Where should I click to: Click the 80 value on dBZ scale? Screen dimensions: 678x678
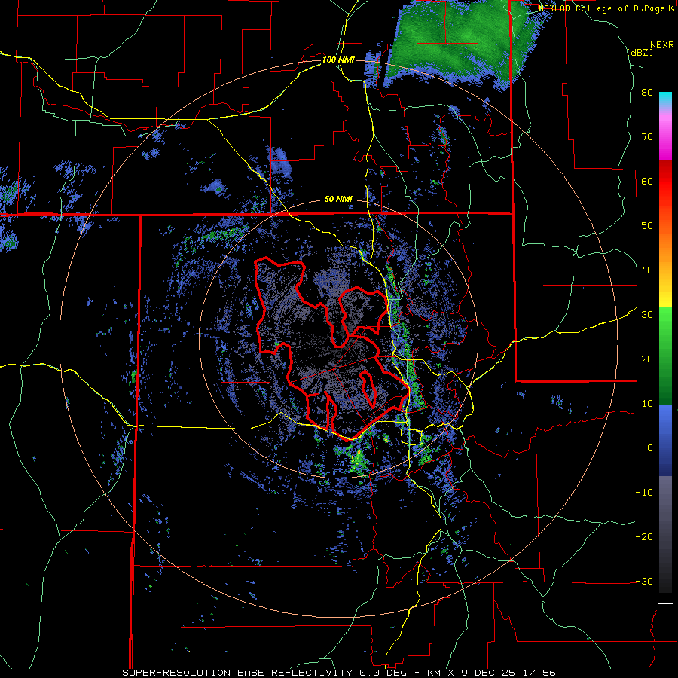[x=647, y=93]
